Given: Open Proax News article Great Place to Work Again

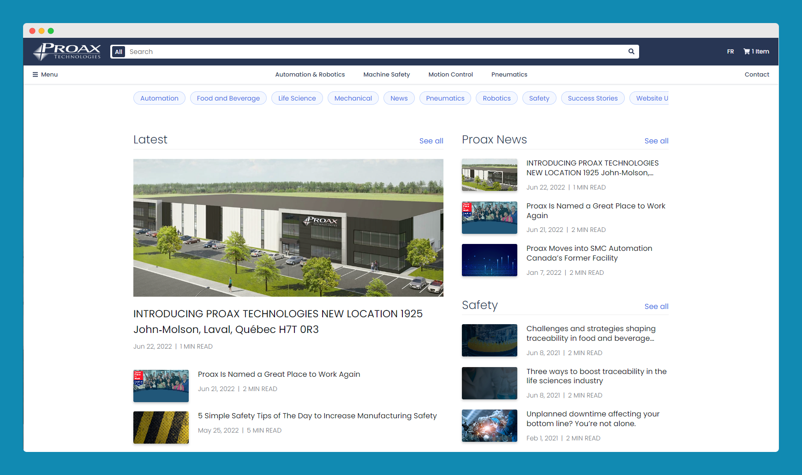Looking at the screenshot, I should (596, 211).
